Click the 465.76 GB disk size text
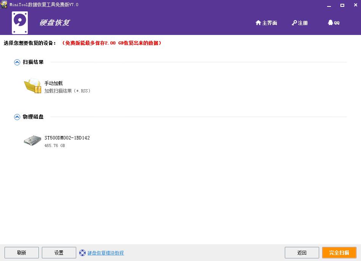This screenshot has height=261, width=361. pos(55,146)
